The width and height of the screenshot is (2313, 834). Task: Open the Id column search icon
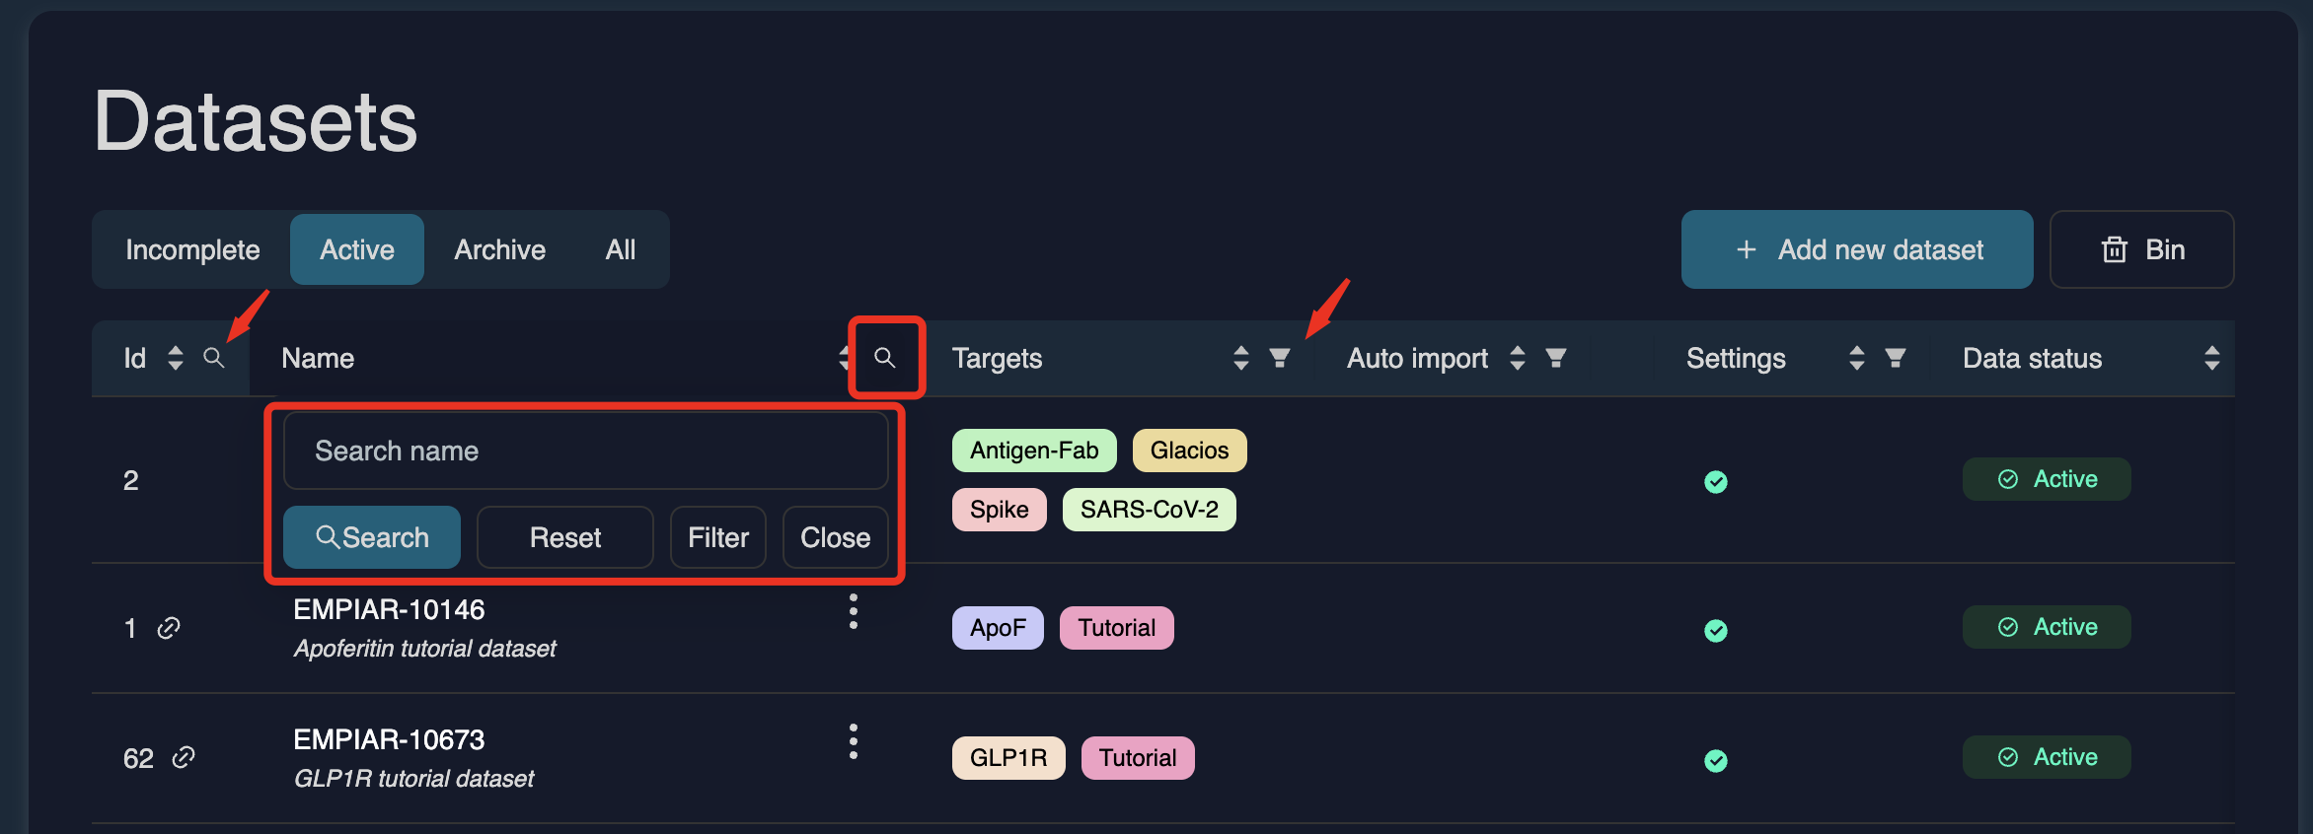213,358
